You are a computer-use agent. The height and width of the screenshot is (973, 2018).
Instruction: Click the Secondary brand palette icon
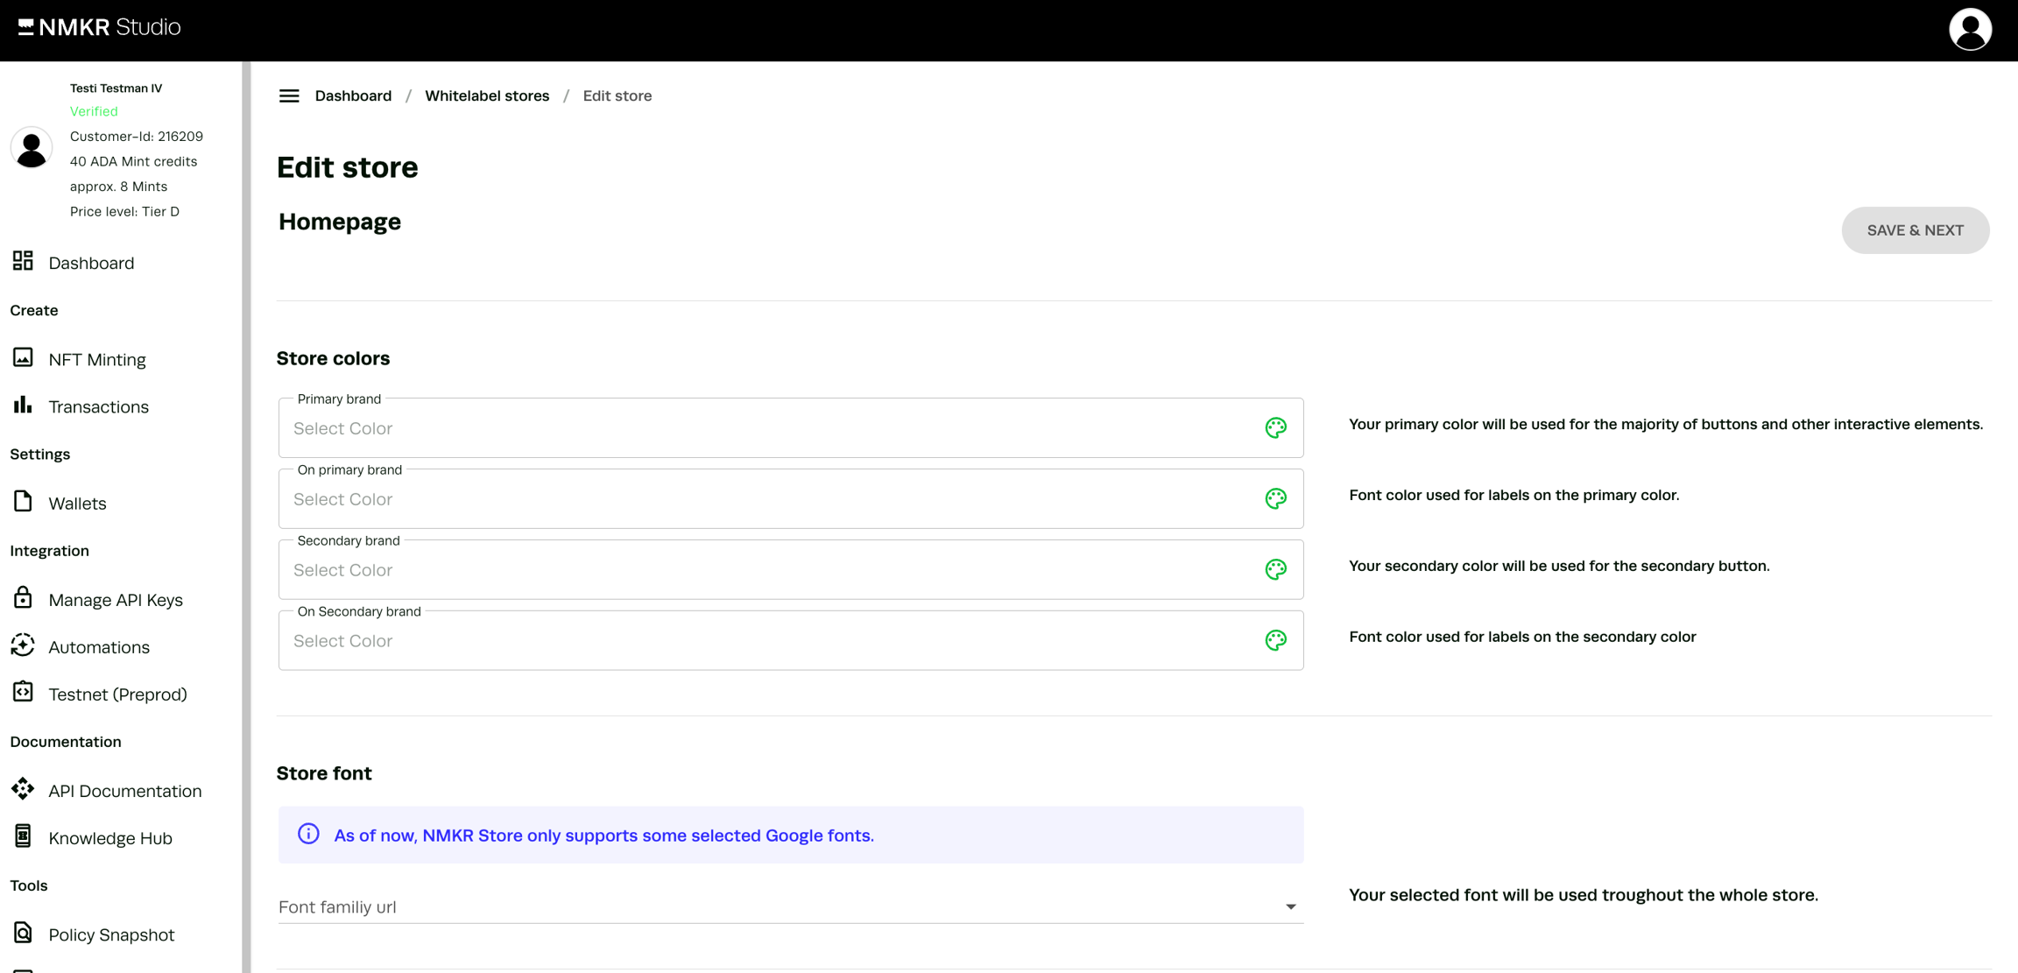pyautogui.click(x=1275, y=569)
